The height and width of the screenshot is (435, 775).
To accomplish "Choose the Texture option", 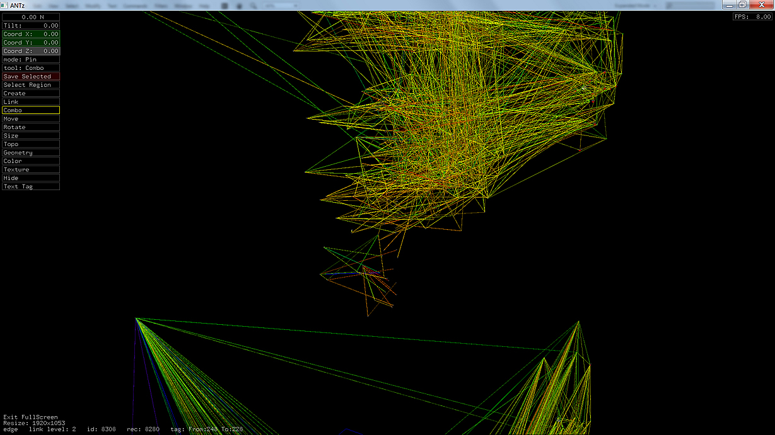I will pos(31,170).
